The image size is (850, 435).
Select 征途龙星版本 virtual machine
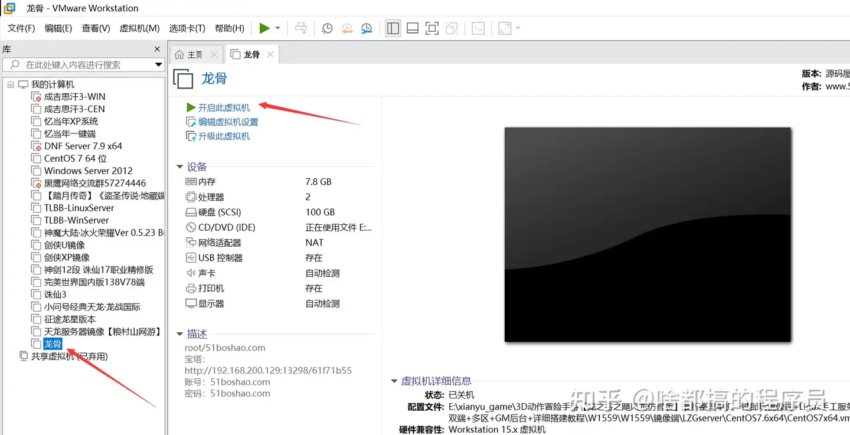(x=70, y=319)
